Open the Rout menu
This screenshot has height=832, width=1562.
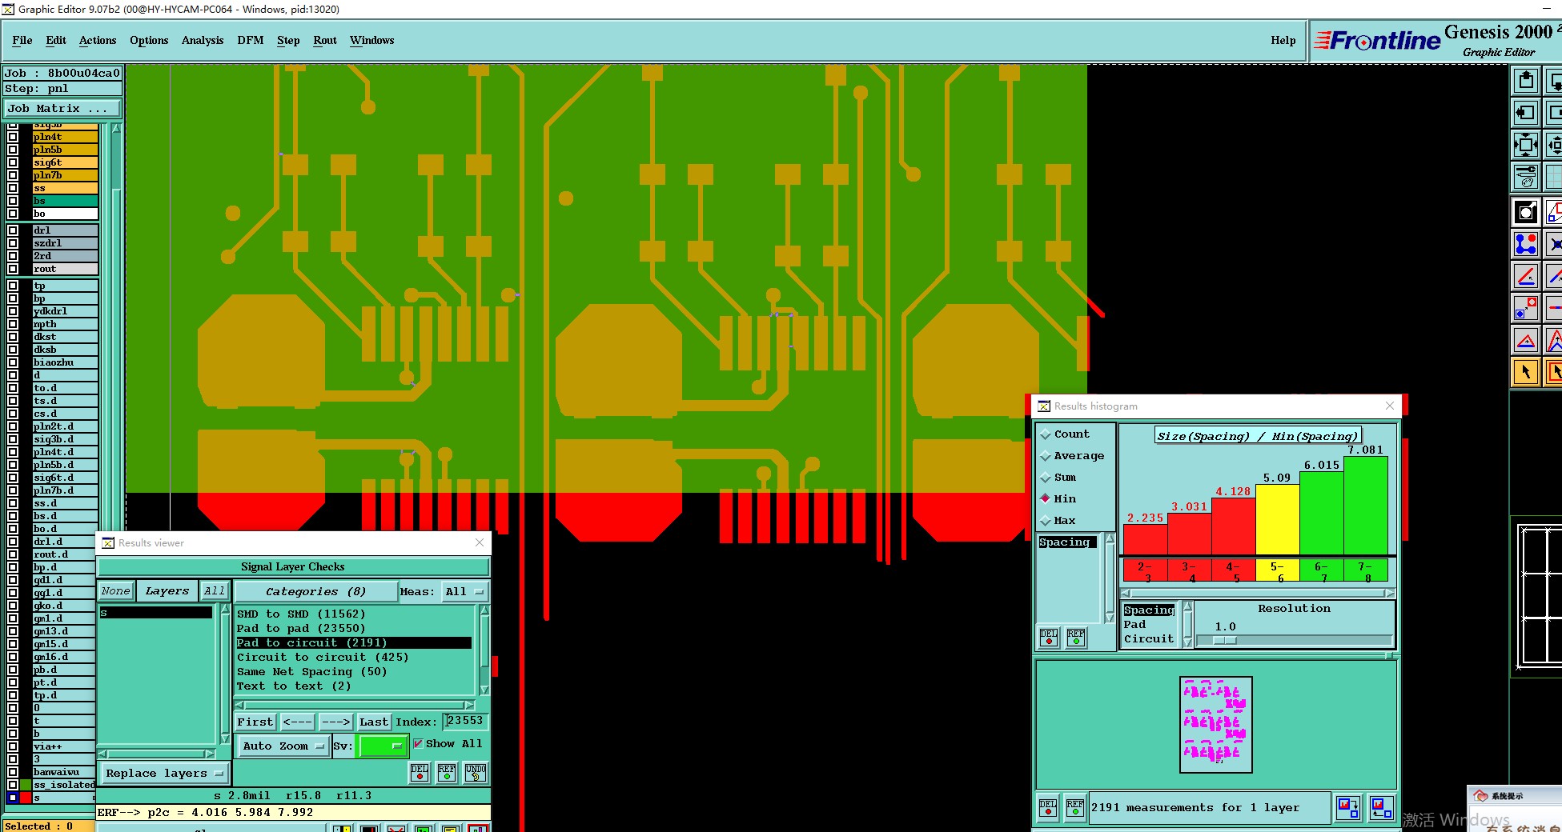[x=325, y=40]
